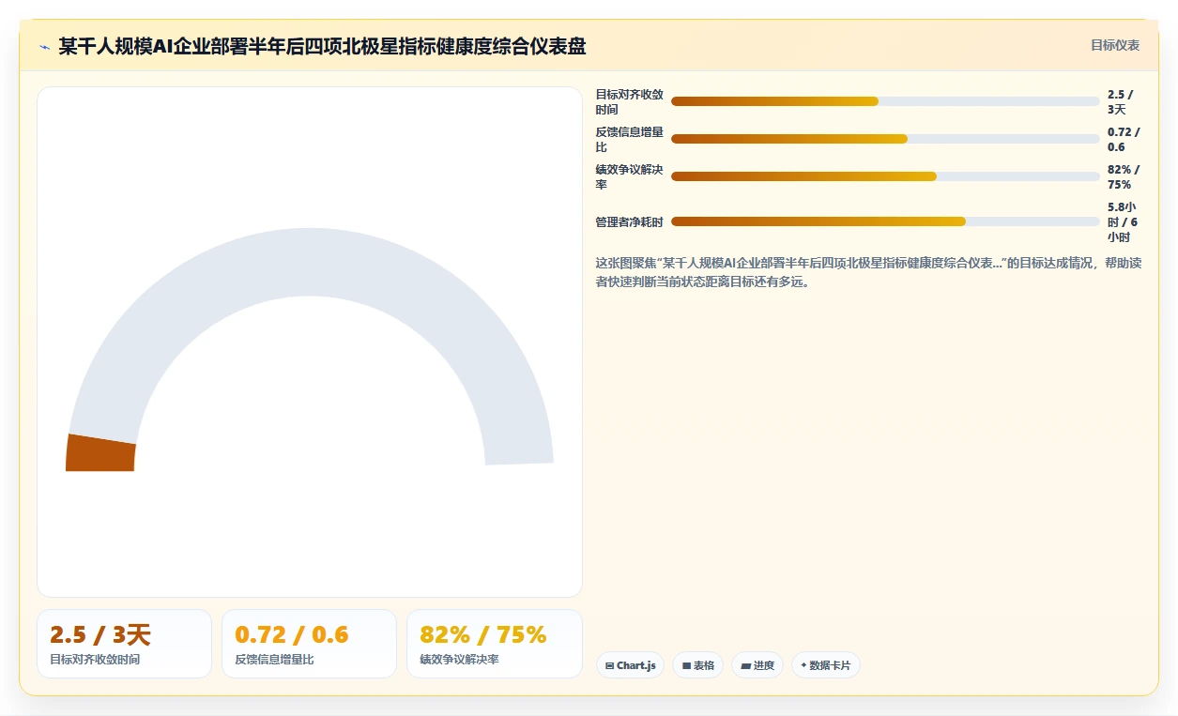Click the description paragraph starting 这张图聚焦
The height and width of the screenshot is (716, 1178).
tap(868, 271)
